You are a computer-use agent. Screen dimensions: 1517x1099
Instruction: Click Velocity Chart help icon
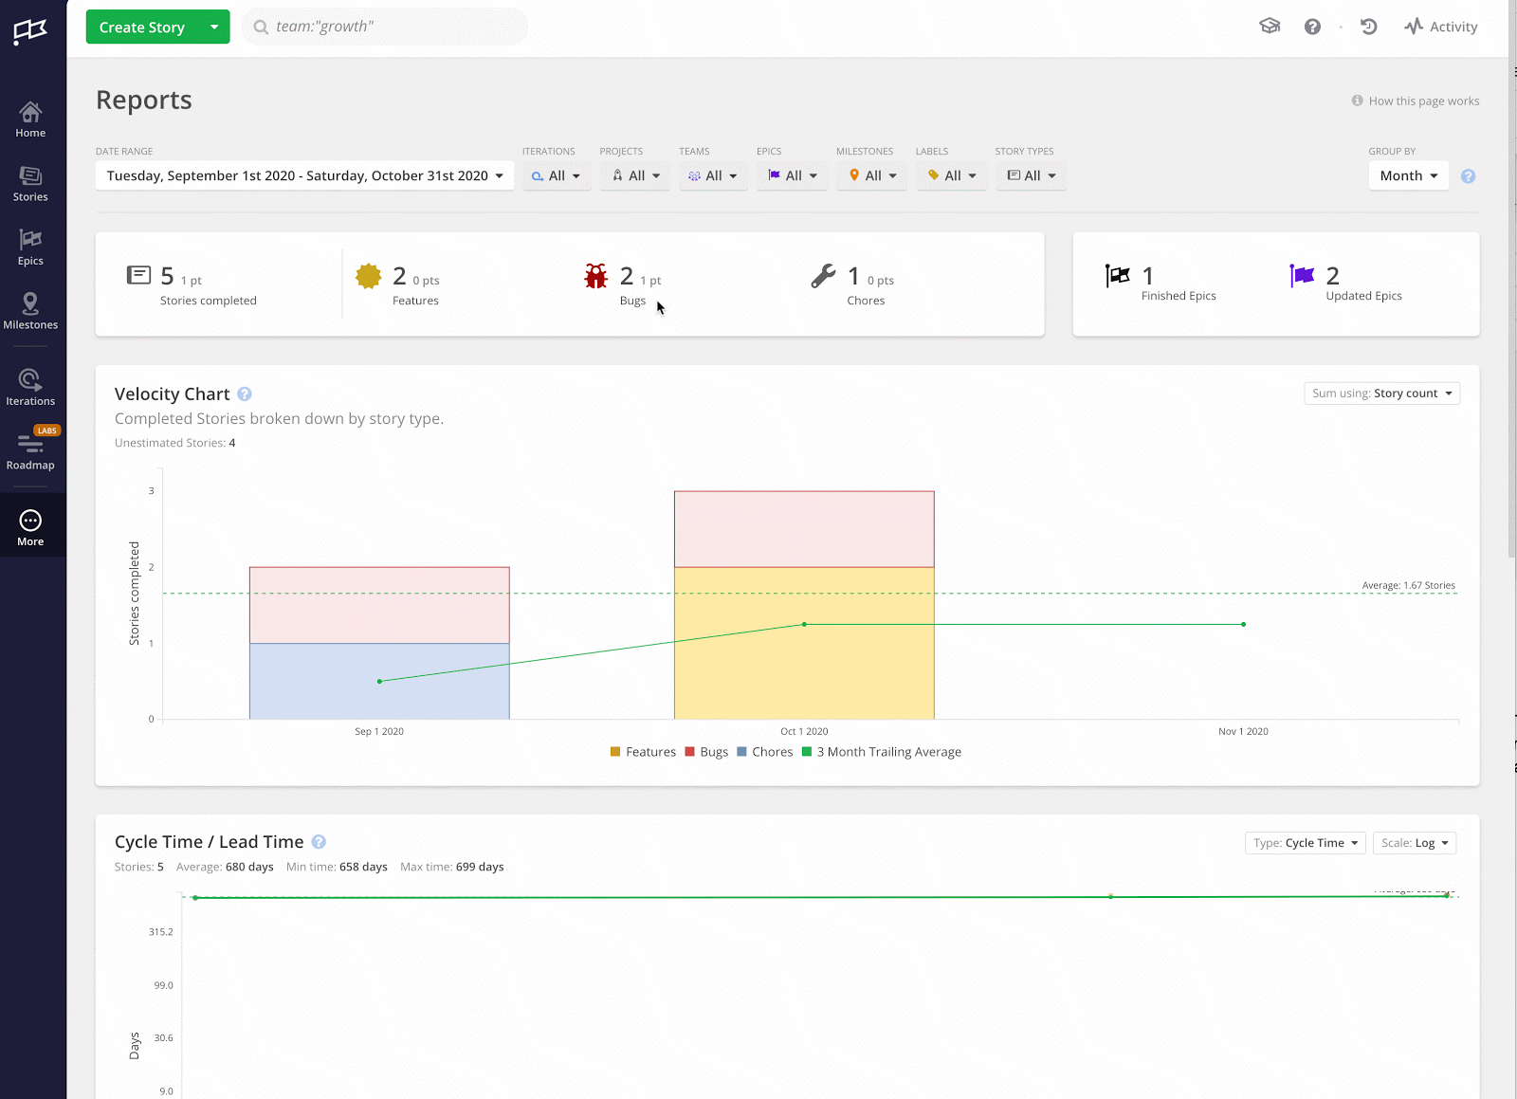[x=245, y=394]
